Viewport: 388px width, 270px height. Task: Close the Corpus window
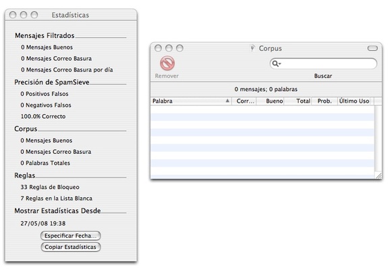click(158, 48)
